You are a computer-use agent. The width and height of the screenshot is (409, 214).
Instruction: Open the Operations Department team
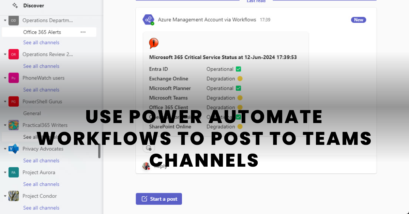pos(48,20)
